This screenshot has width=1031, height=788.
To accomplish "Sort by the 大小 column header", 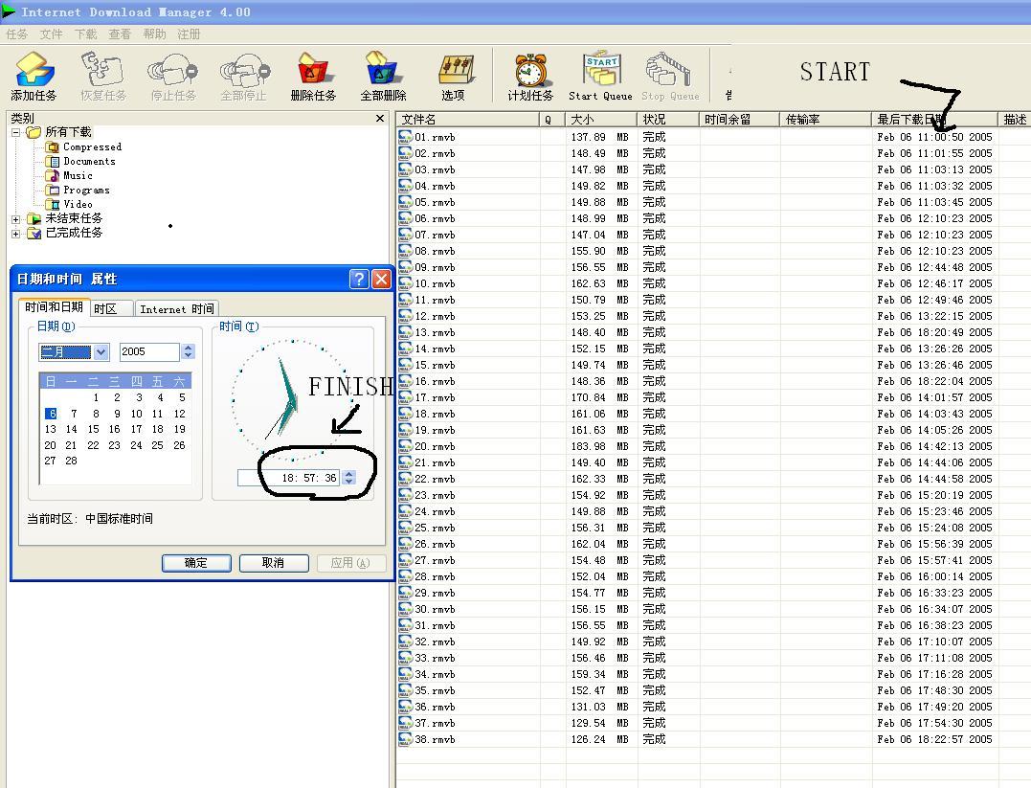I will click(601, 119).
